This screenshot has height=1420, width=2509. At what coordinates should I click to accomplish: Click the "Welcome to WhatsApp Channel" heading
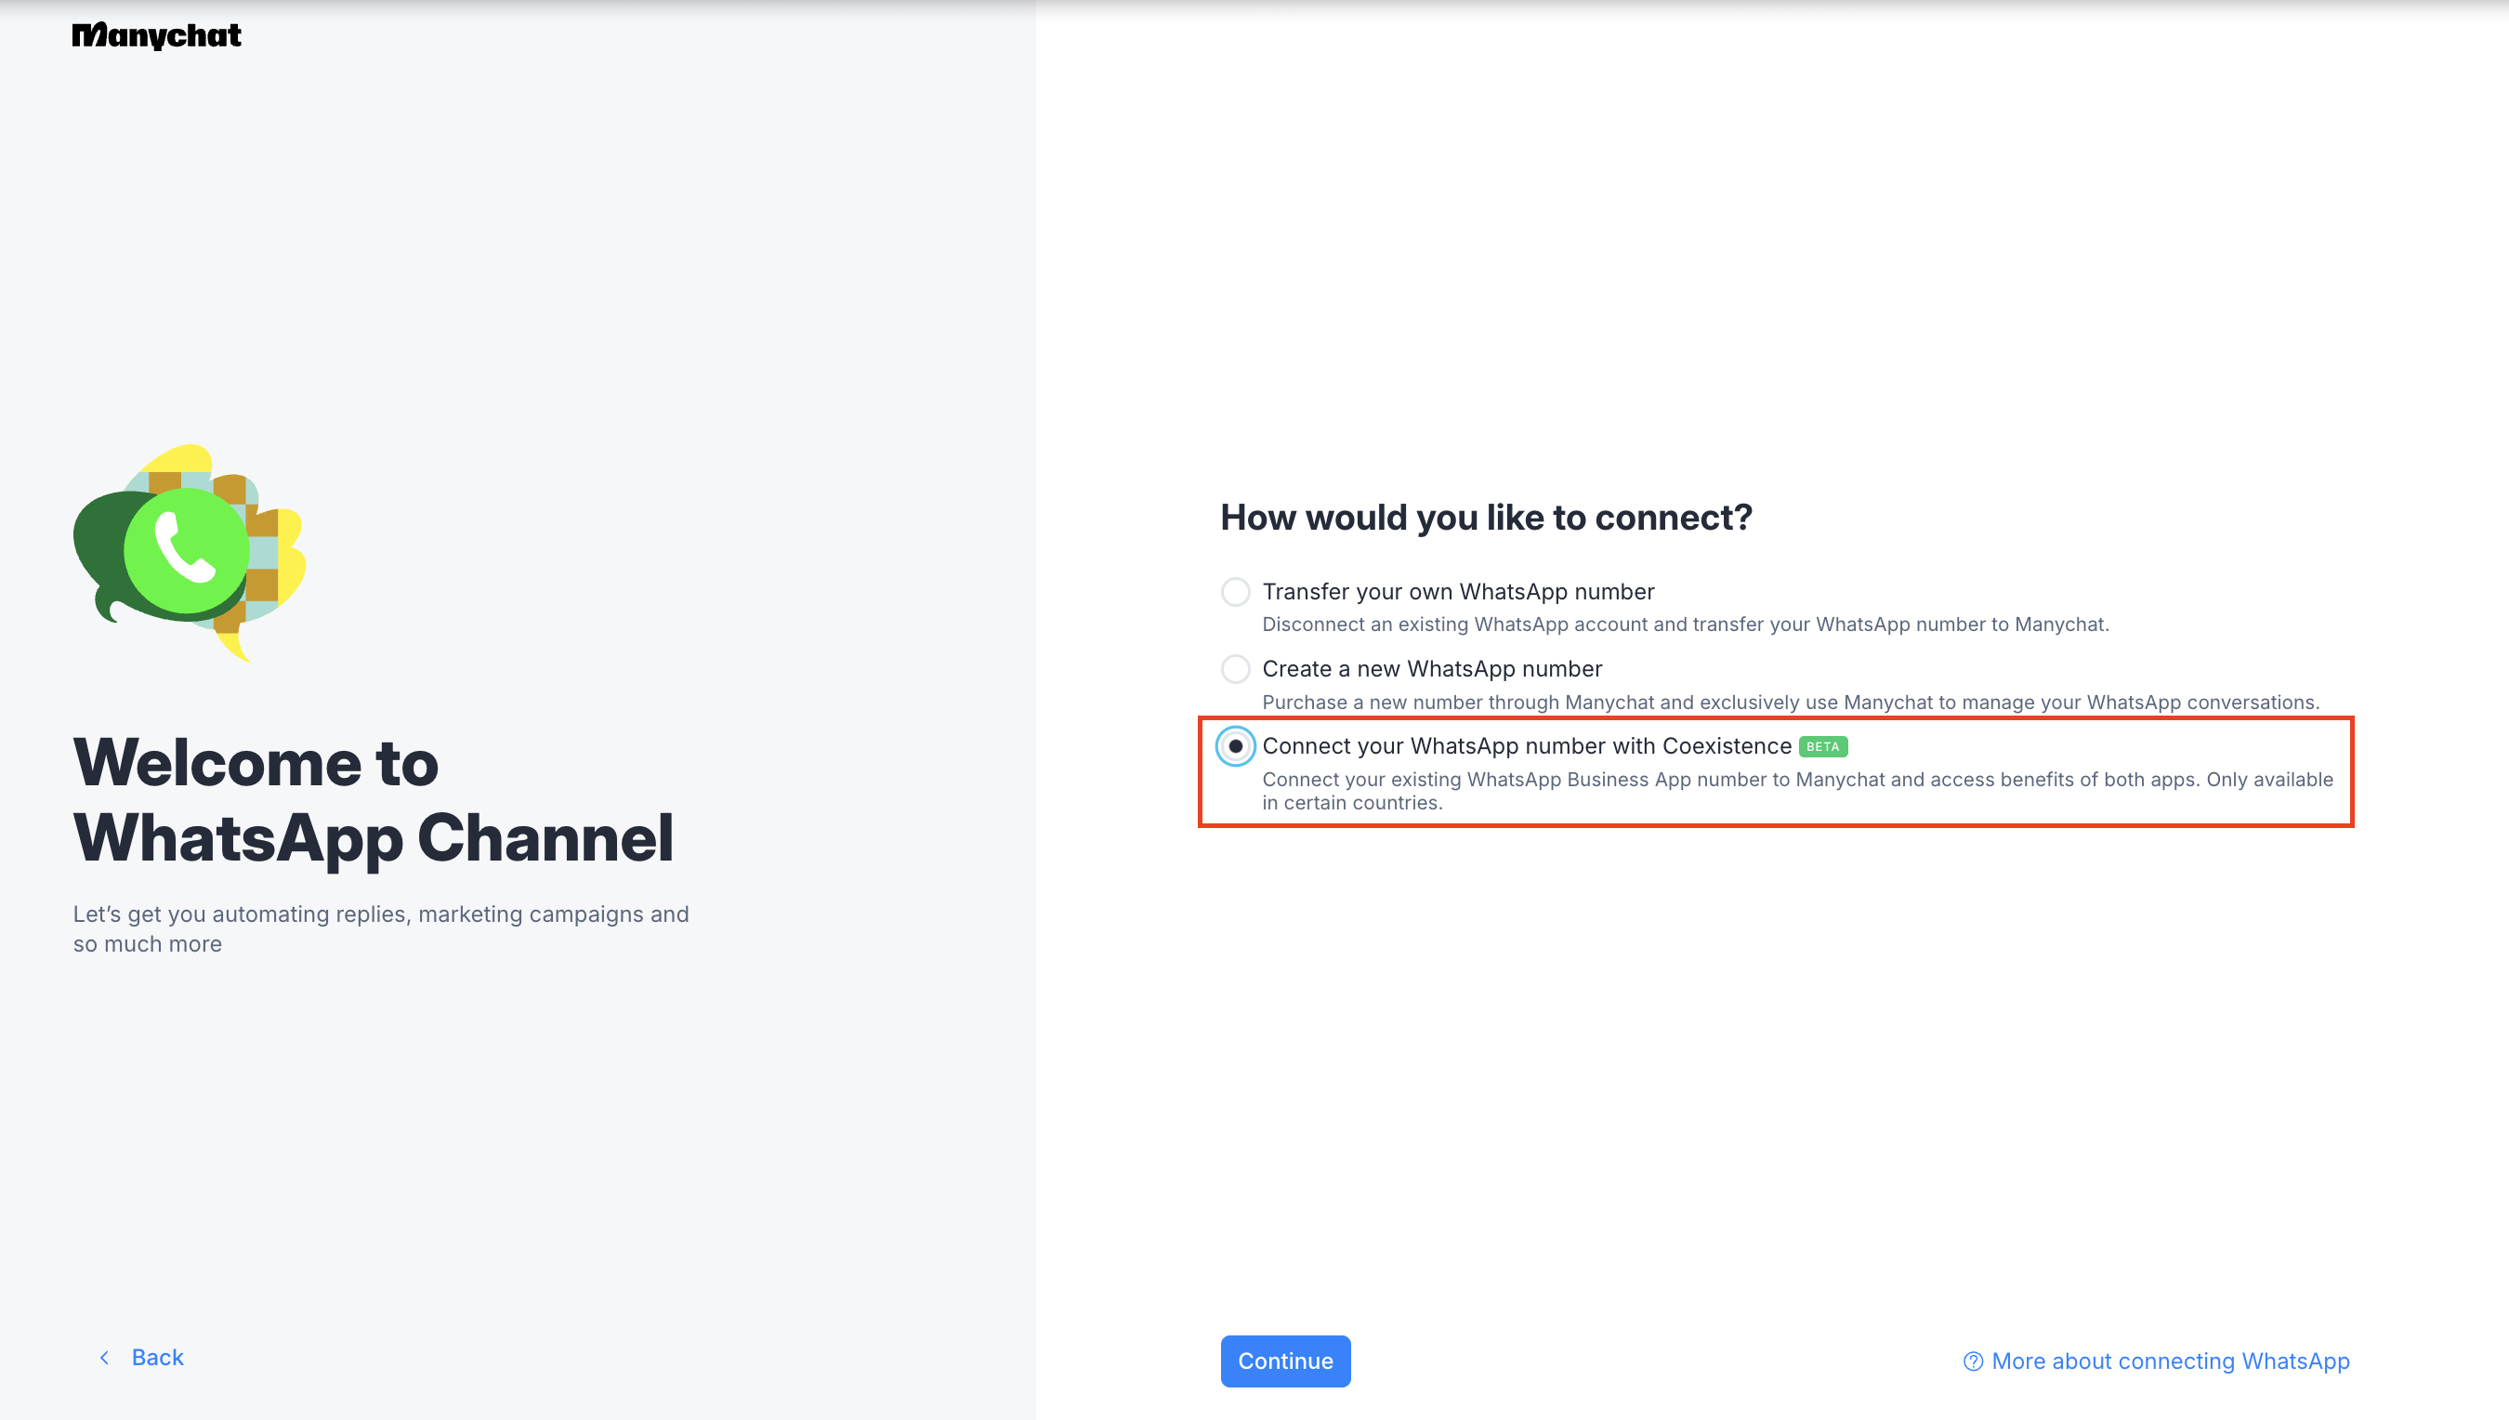click(x=374, y=800)
